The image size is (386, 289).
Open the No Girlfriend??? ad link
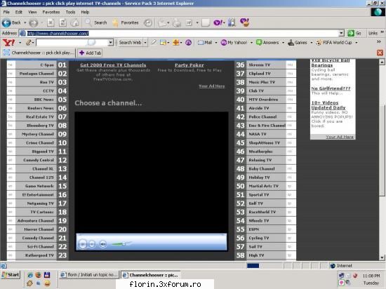point(331,88)
